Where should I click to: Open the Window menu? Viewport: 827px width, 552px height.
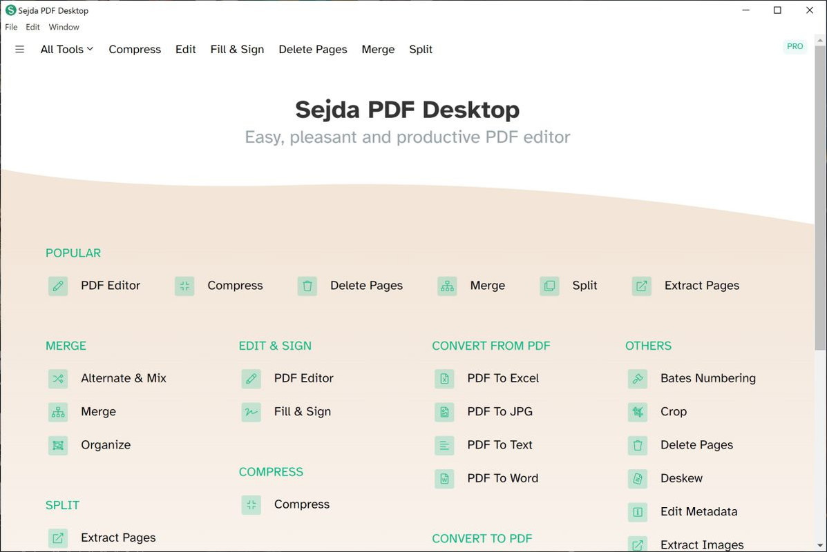[64, 27]
